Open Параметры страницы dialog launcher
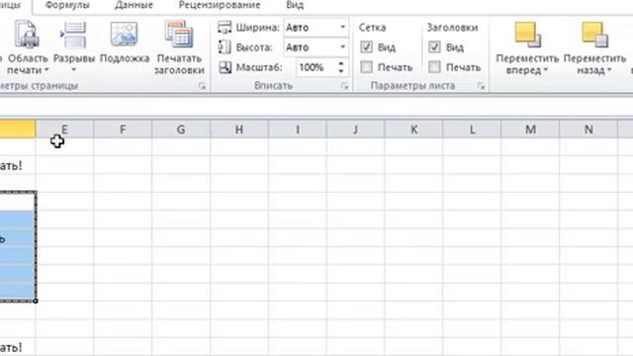 pos(202,86)
